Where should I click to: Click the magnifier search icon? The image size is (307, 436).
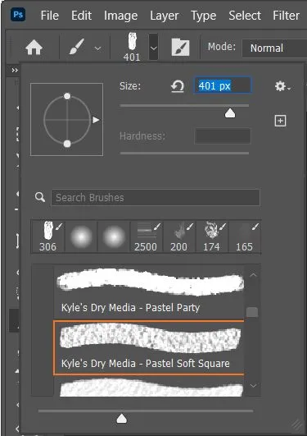coord(40,197)
